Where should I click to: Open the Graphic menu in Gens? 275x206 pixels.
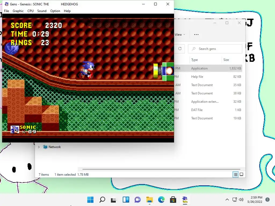[18, 11]
